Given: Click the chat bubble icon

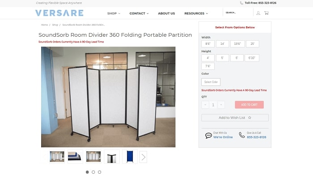Looking at the screenshot, I should point(208,136).
